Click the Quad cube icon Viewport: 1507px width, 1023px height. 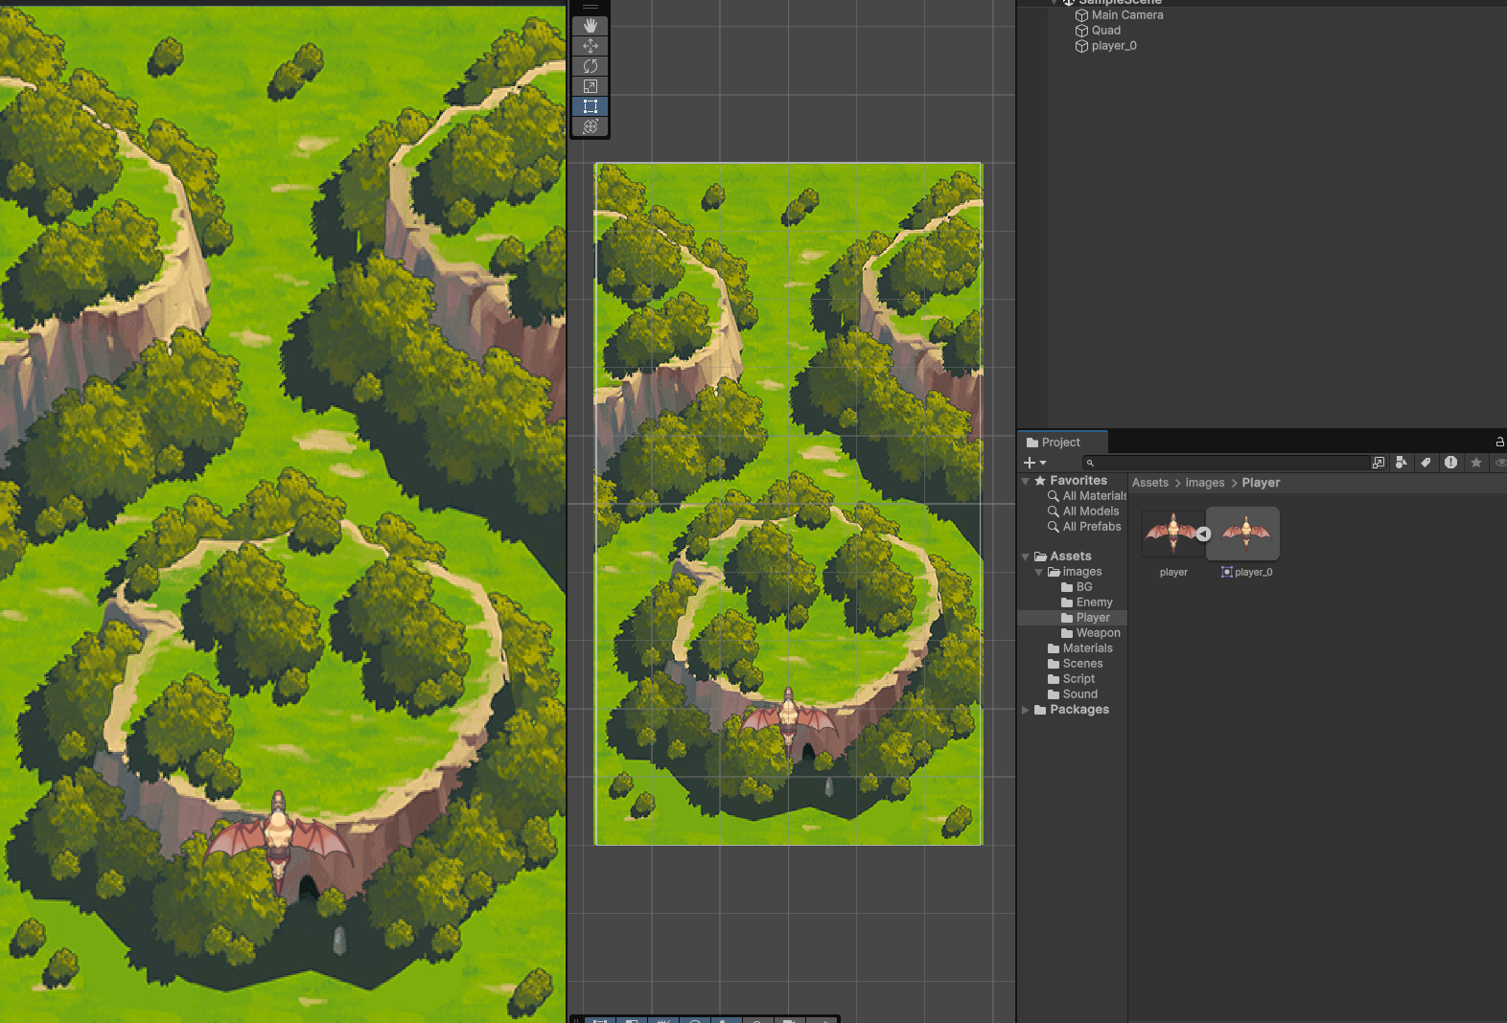point(1081,31)
